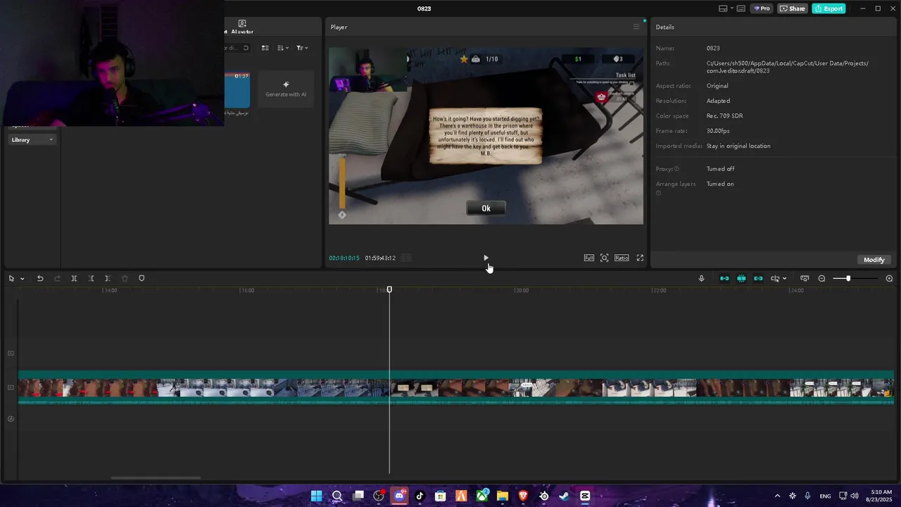Toggle main track magnet
Viewport: 901px width, 507px height.
pos(724,278)
